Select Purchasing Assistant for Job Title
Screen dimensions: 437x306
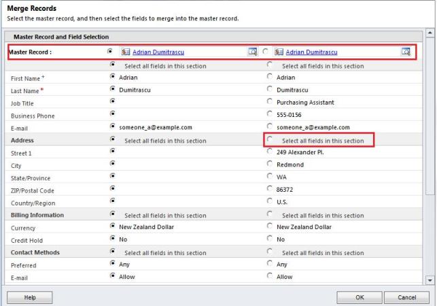[x=270, y=101]
